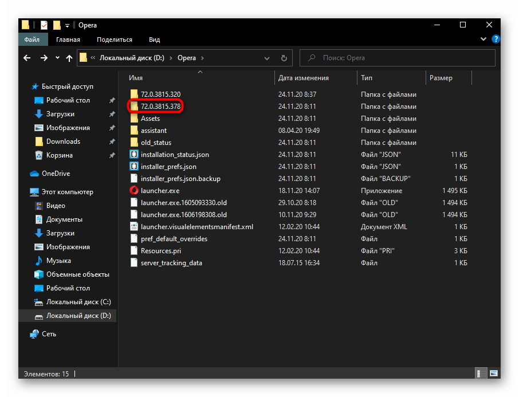Switch to the Вид ribbon tab
This screenshot has width=519, height=397.
[154, 40]
